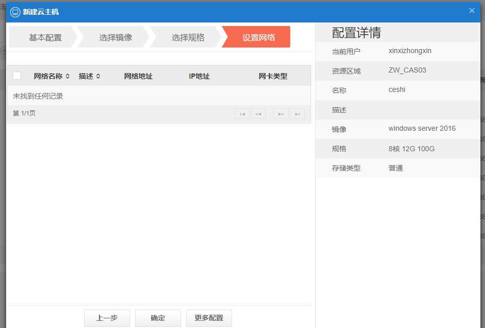Return to the 选择规格 step
The image size is (485, 328).
pos(188,37)
